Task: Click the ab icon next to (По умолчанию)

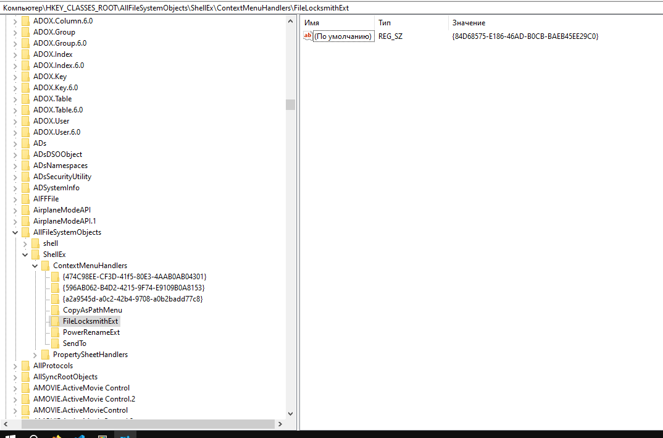Action: point(307,36)
